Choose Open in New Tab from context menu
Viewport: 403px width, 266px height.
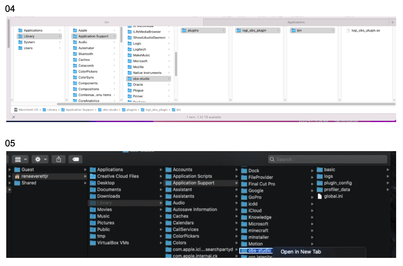pos(301,252)
